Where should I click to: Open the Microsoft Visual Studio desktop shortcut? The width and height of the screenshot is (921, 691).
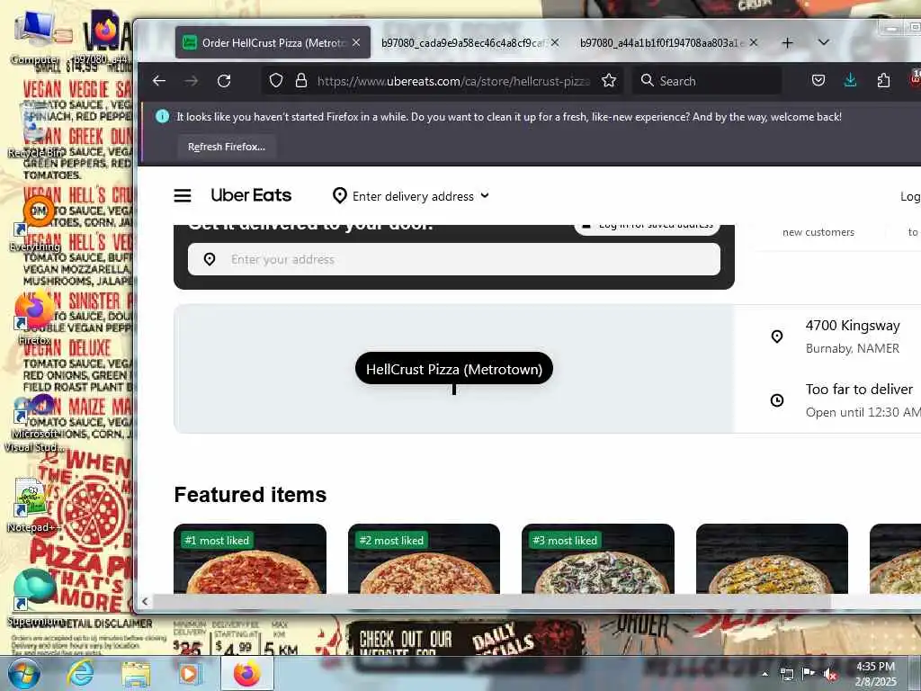34,423
